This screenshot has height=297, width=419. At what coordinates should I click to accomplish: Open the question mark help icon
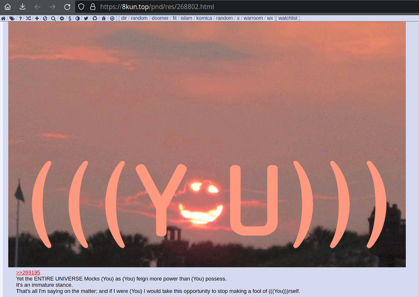click(x=20, y=18)
